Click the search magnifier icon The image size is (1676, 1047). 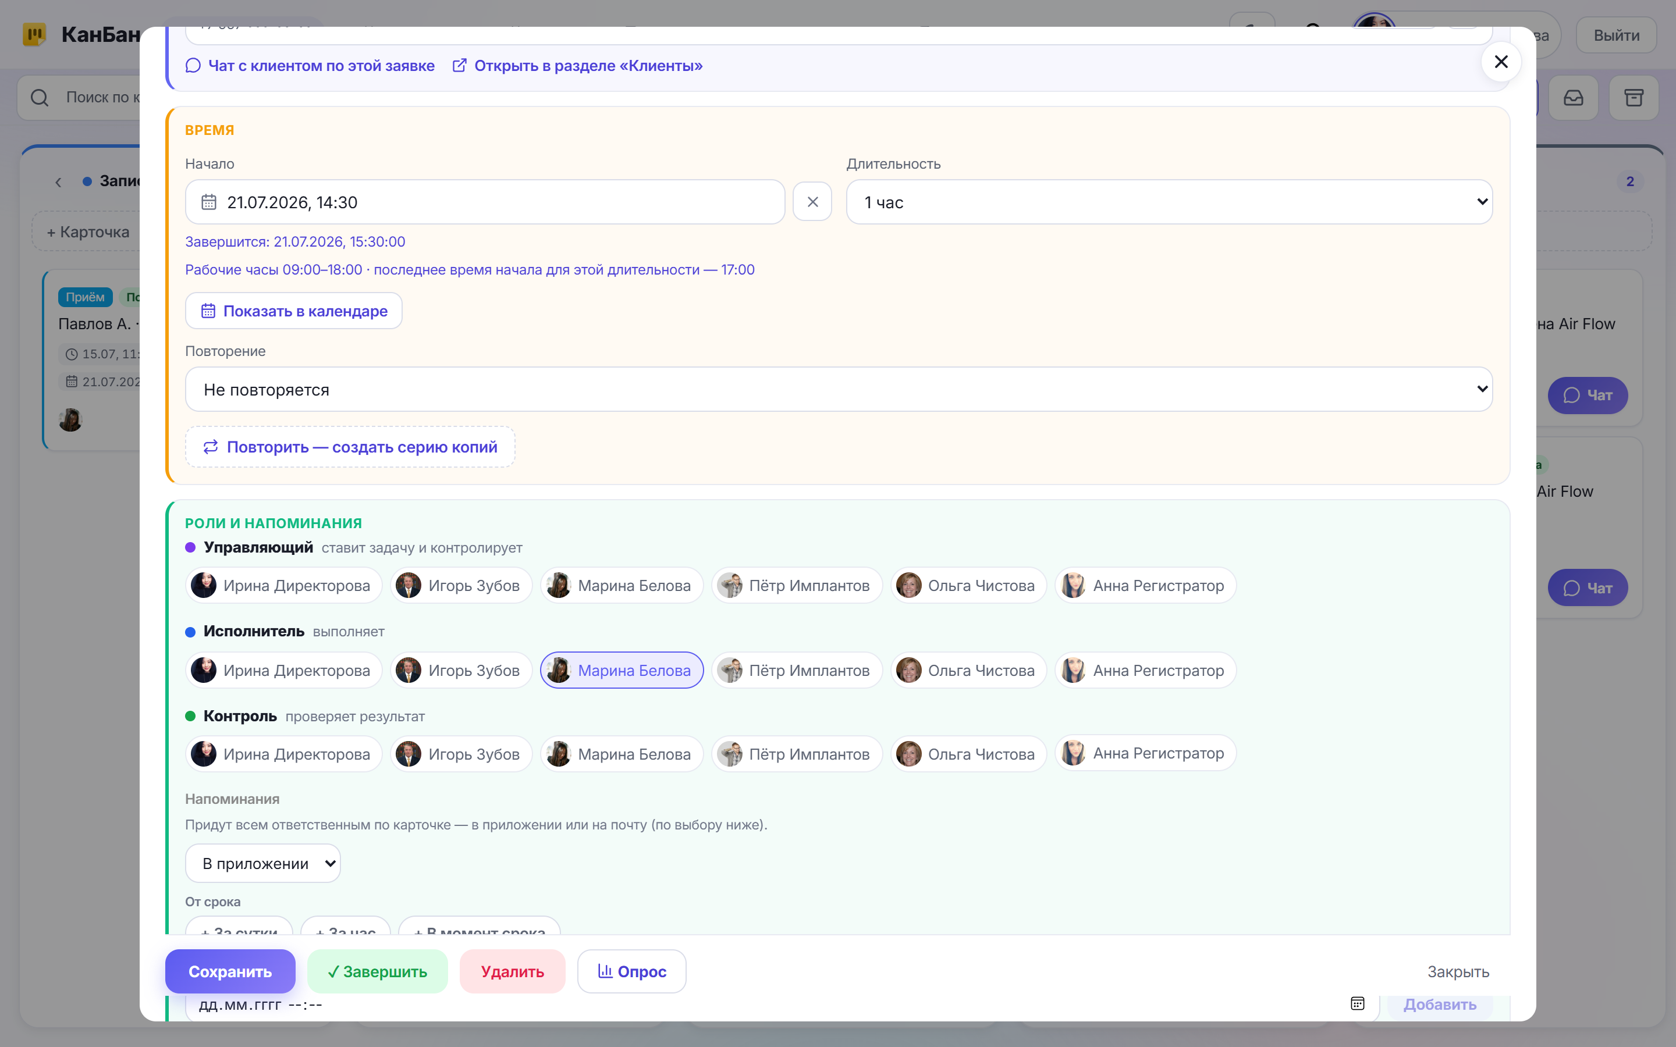click(x=40, y=98)
